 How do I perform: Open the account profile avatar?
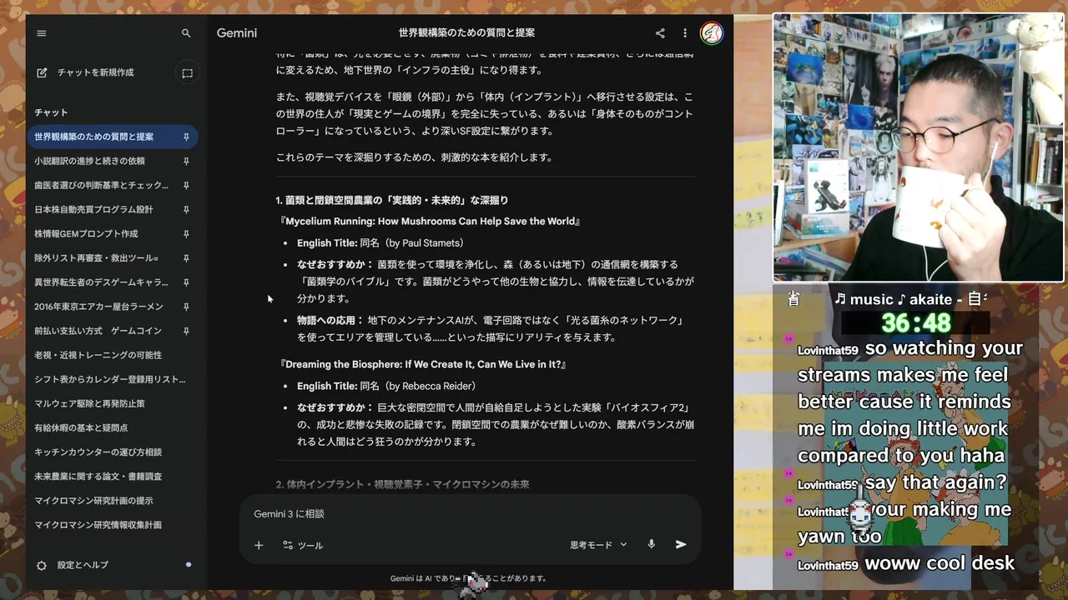[712, 33]
